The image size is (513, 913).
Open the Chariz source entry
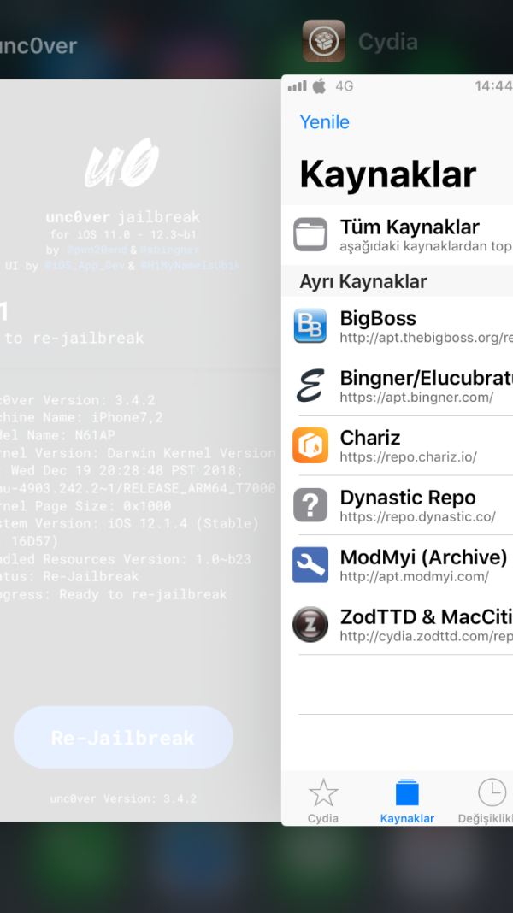point(410,445)
